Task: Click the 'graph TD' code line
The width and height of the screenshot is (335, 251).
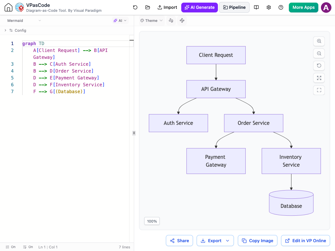Action: pyautogui.click(x=33, y=43)
